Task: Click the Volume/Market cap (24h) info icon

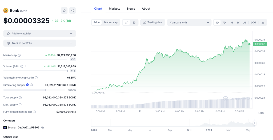Action: (36, 78)
